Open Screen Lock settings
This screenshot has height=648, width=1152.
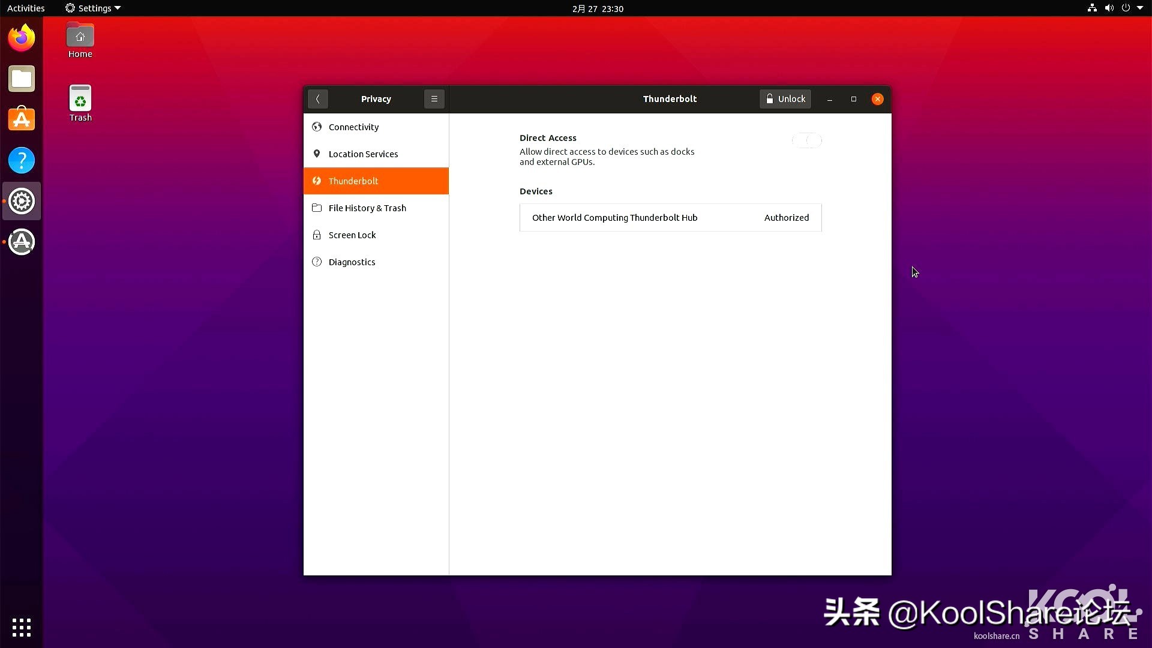pyautogui.click(x=352, y=235)
